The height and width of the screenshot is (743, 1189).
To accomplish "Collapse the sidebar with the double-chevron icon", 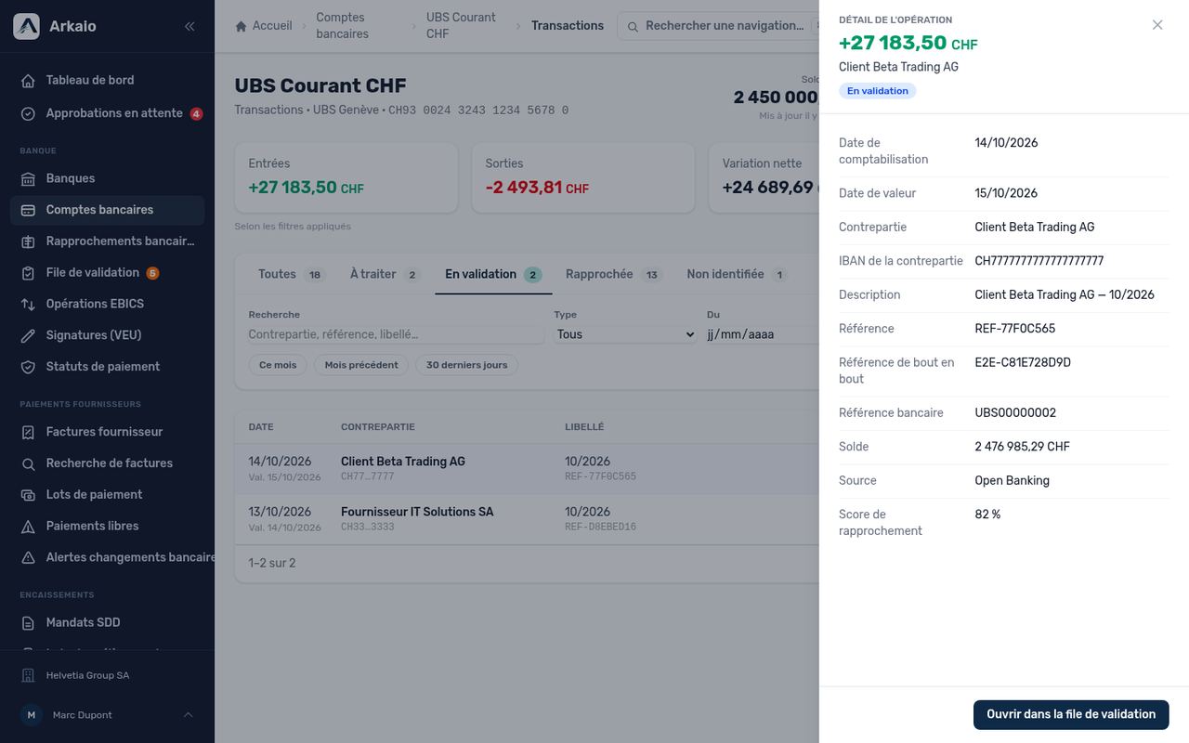I will click(189, 26).
